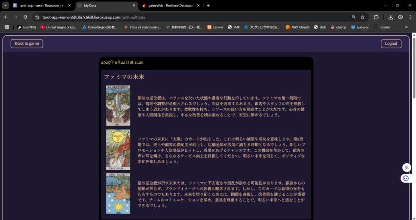Open the PHP bookmark
Viewport: 416px width, 220px height.
233,27
